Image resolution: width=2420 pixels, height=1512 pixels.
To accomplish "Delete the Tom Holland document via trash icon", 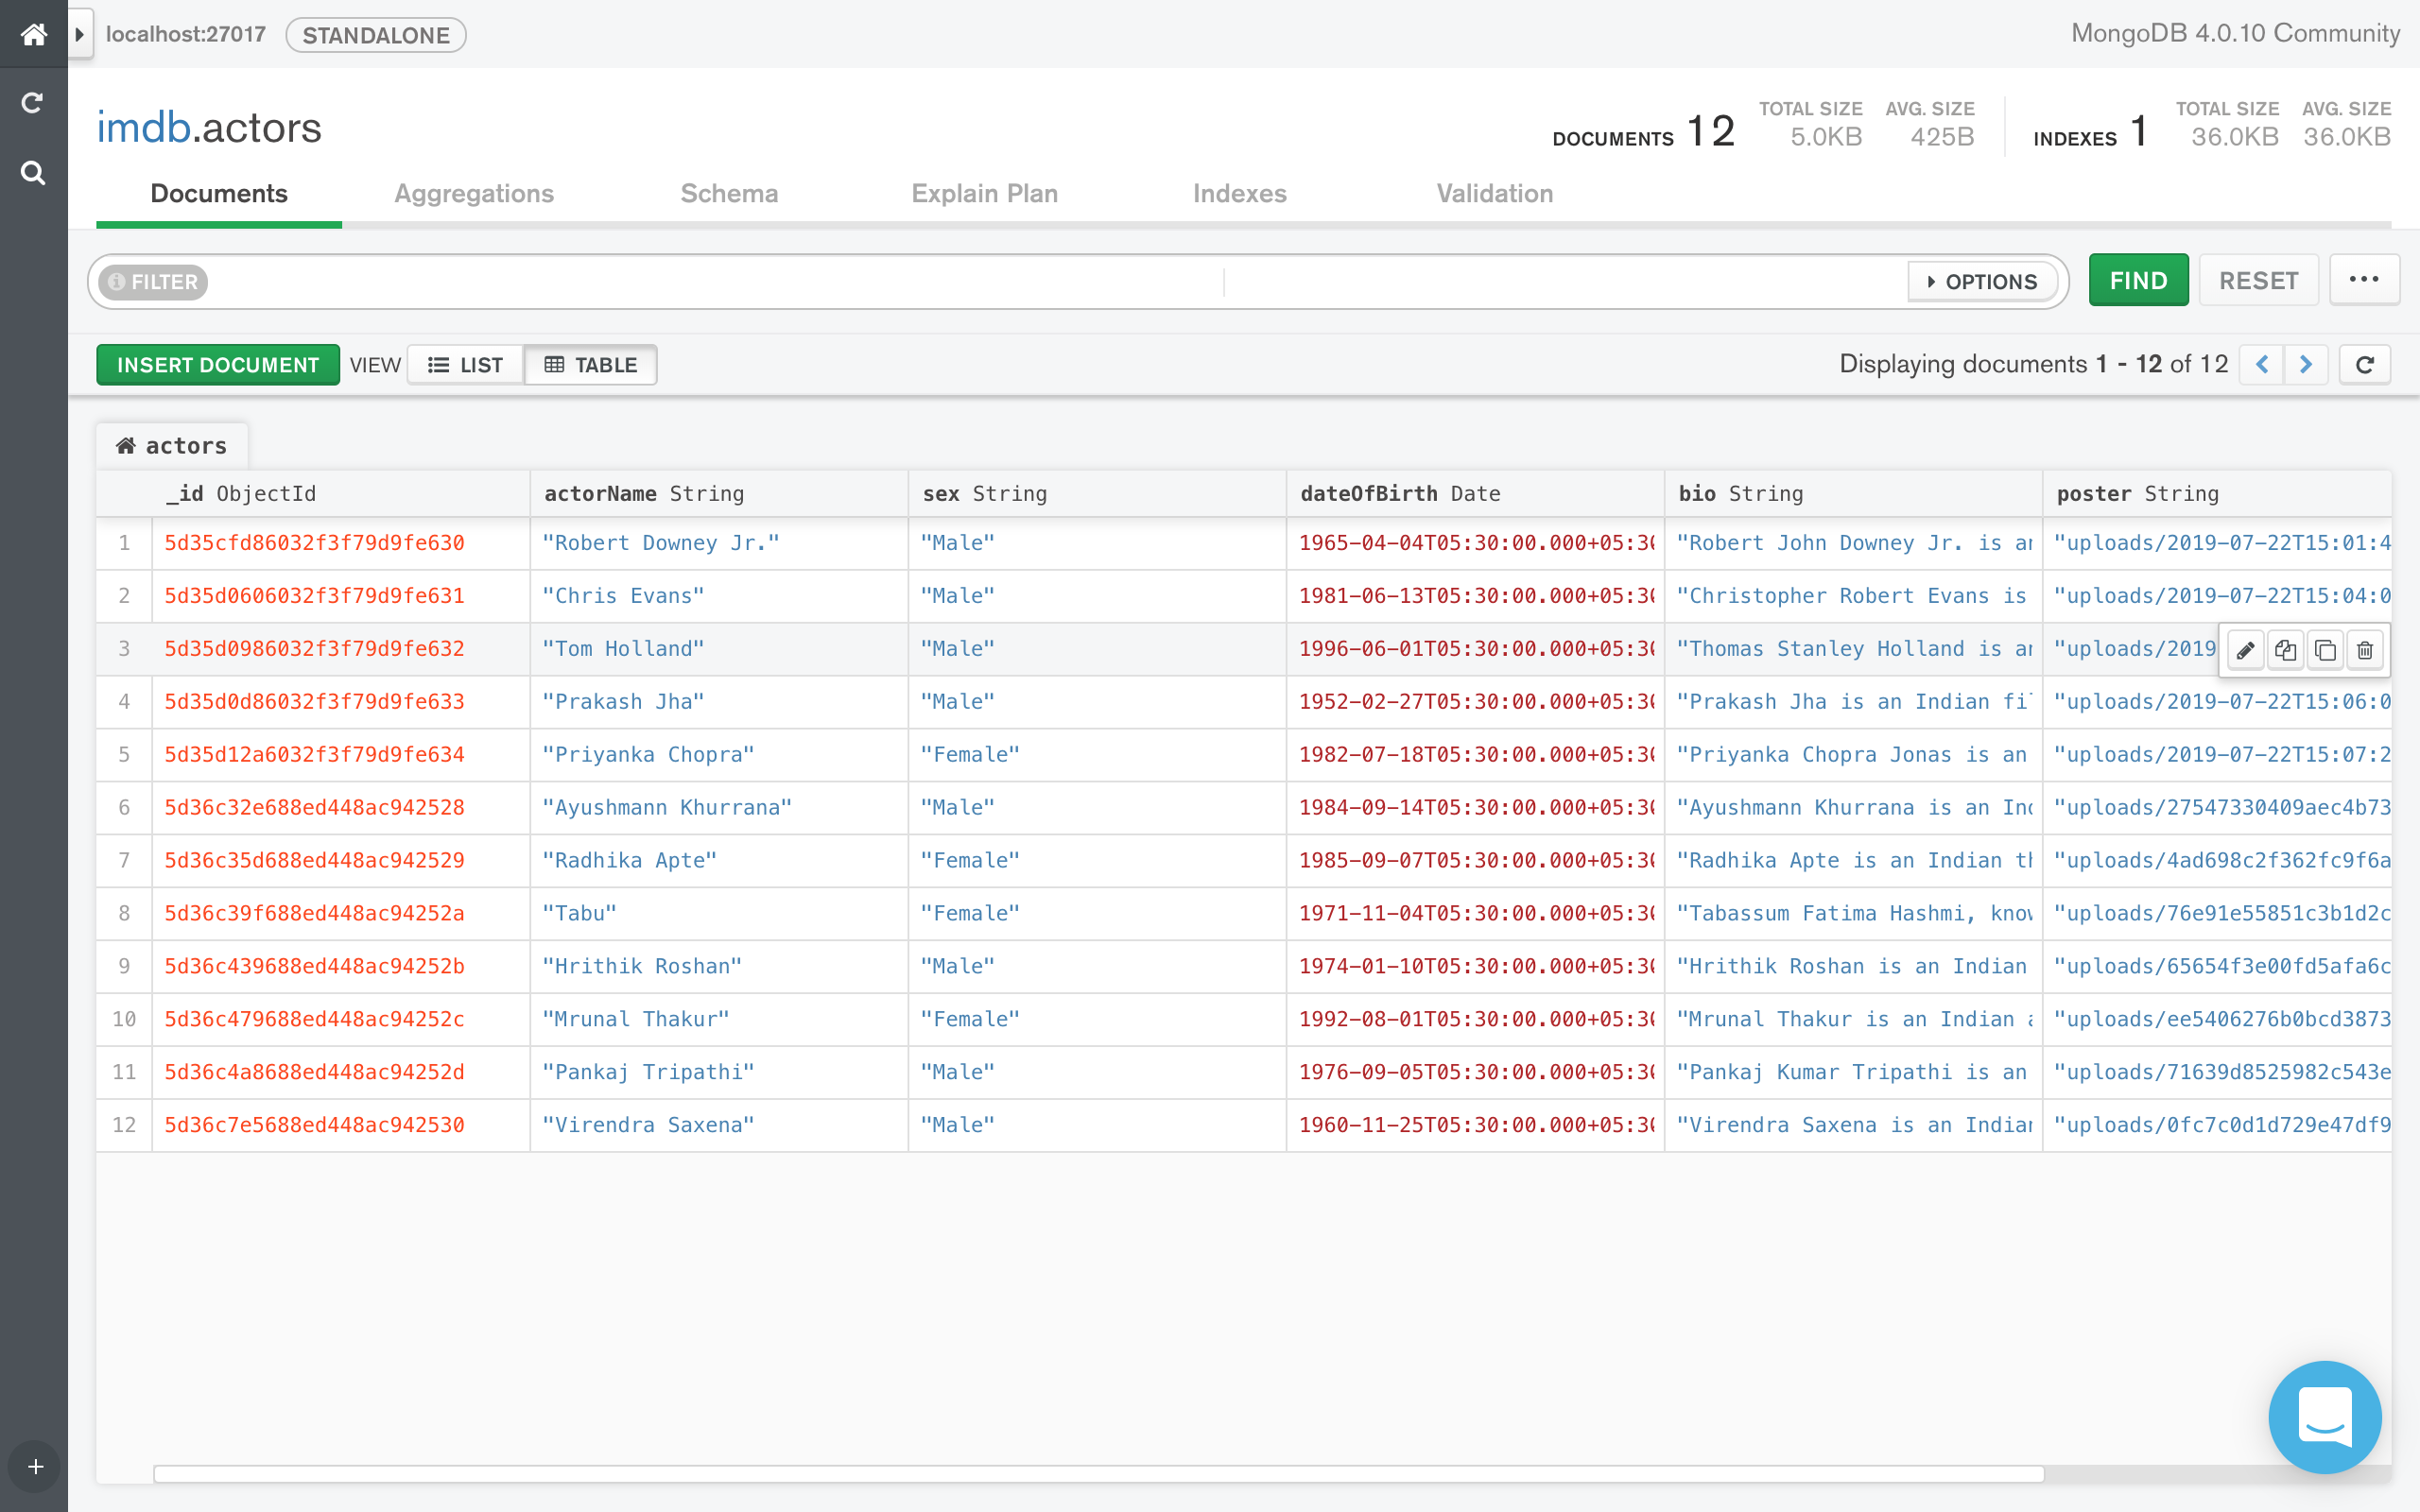I will [x=2364, y=649].
